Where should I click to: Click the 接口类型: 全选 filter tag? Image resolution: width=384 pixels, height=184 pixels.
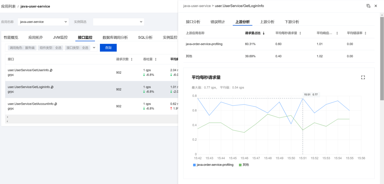pyautogui.click(x=78, y=48)
